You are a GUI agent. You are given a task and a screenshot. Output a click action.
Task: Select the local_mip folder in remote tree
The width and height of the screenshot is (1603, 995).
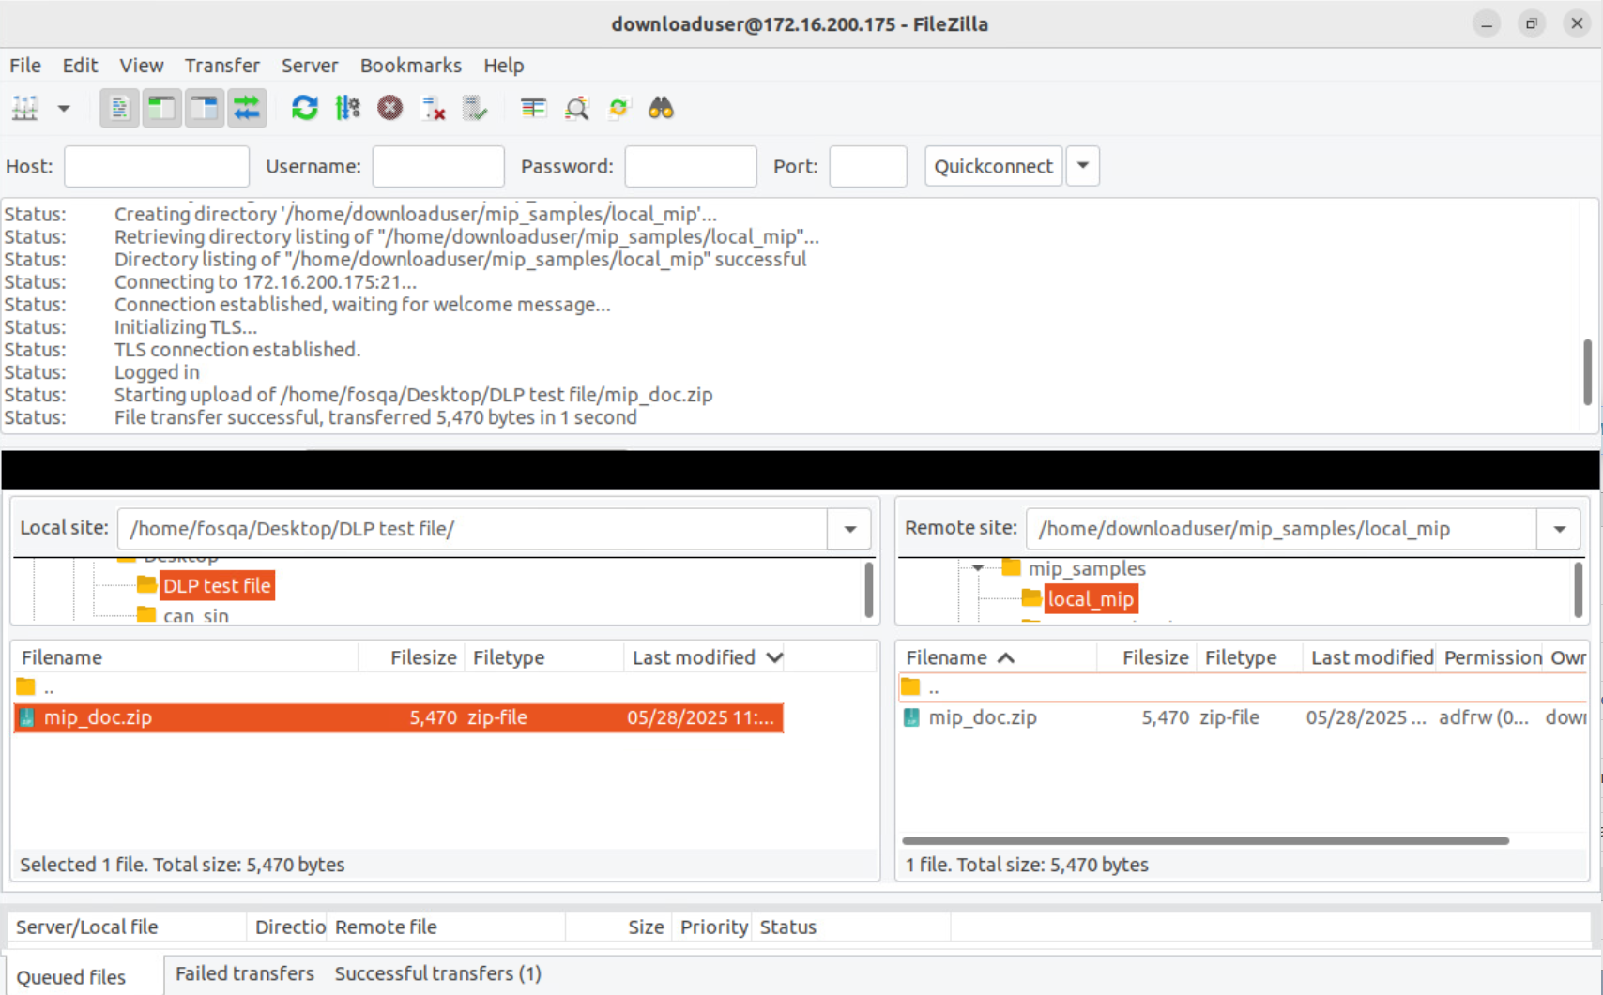[x=1091, y=599]
